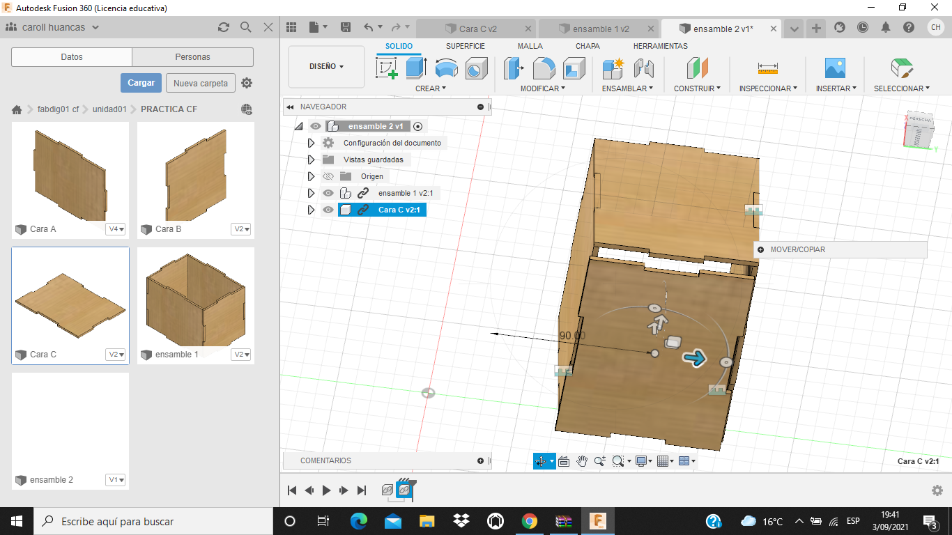This screenshot has width=952, height=535.
Task: Open the ENSAMBLAR dropdown menu
Action: pyautogui.click(x=627, y=88)
